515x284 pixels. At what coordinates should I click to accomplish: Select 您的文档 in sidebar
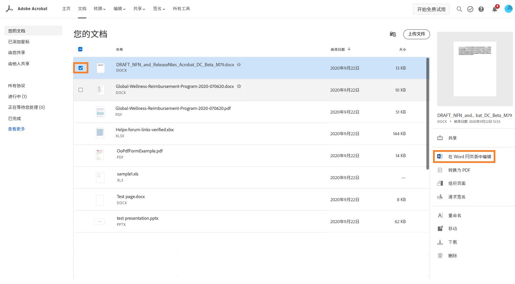pos(33,31)
